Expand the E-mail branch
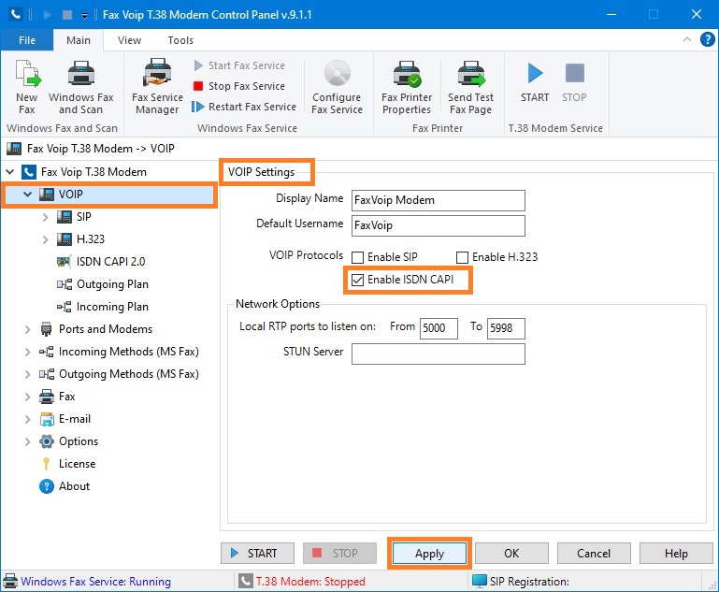The width and height of the screenshot is (719, 592). click(x=27, y=419)
